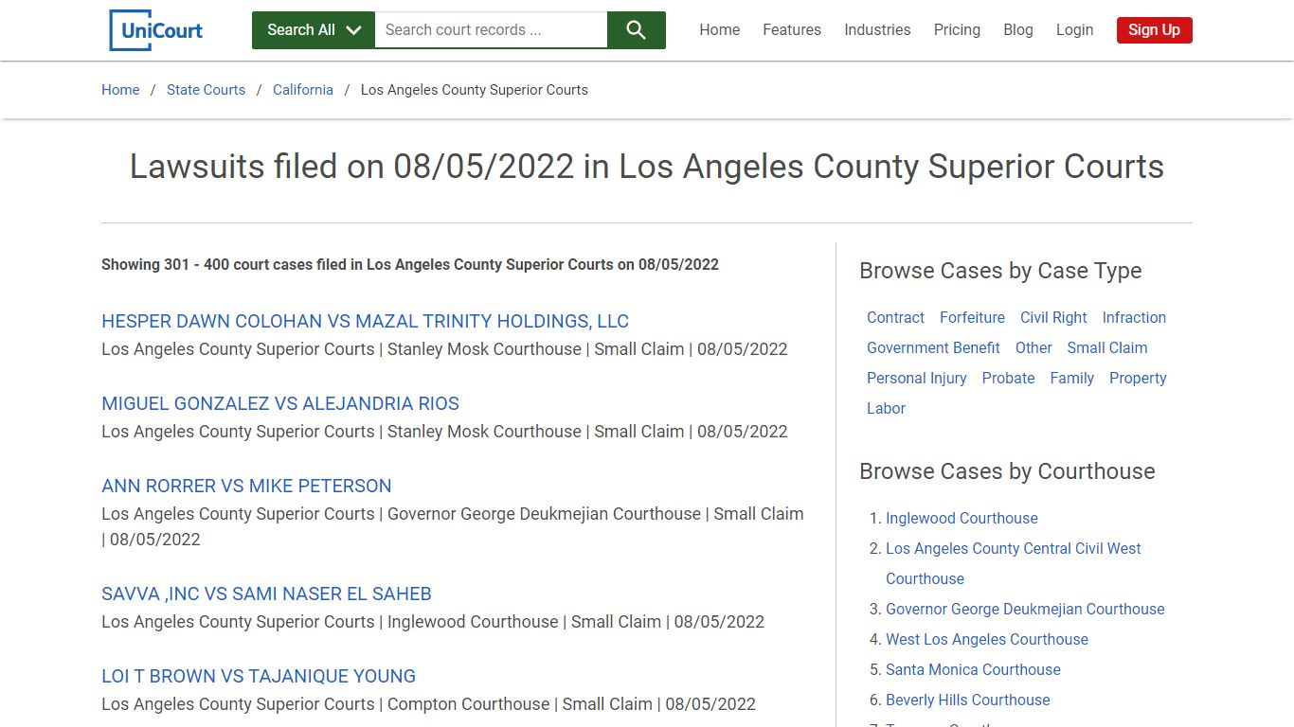Browse Labor case type

pyautogui.click(x=886, y=409)
